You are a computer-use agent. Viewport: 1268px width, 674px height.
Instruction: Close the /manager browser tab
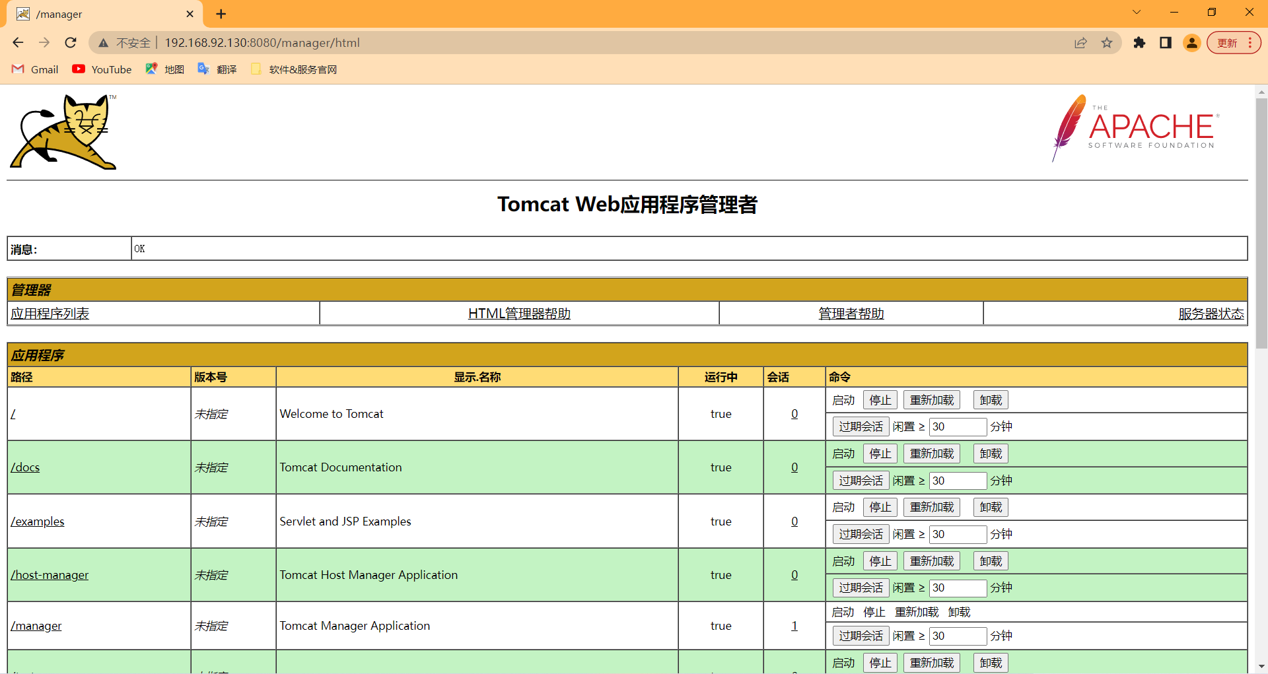(190, 14)
